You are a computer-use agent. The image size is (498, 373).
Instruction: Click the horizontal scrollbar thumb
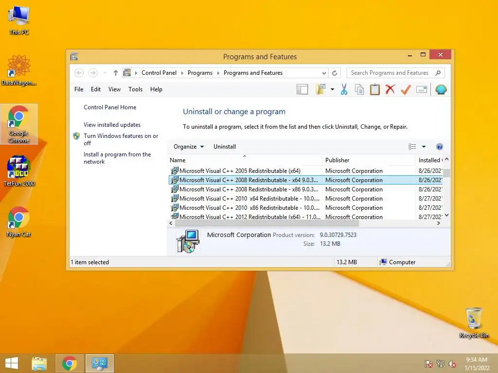[267, 223]
